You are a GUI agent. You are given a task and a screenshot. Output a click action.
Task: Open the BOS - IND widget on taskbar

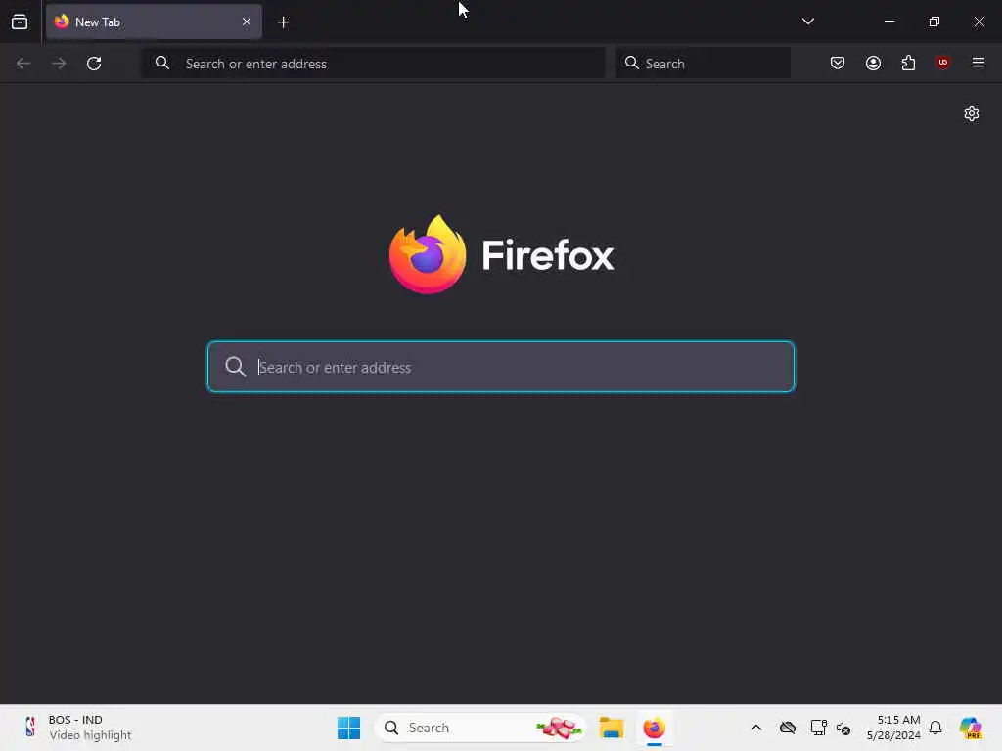pyautogui.click(x=76, y=728)
